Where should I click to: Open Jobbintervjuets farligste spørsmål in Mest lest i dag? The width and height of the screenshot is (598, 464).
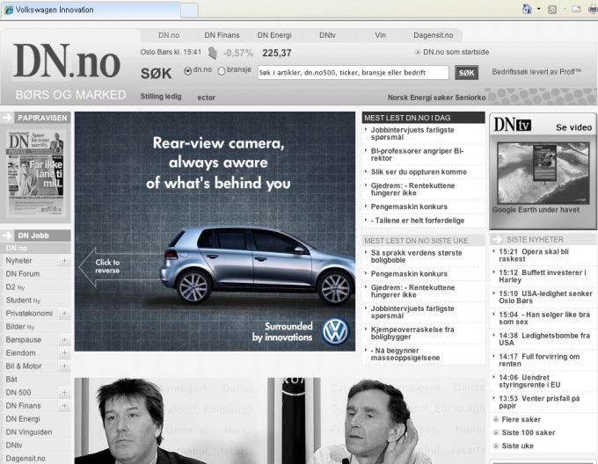[x=412, y=134]
